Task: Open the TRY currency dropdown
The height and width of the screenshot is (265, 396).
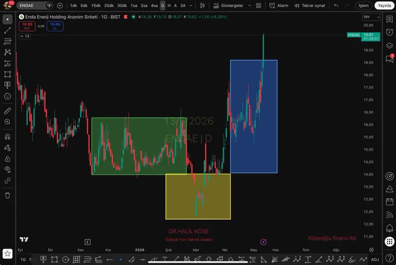Action: [x=371, y=17]
